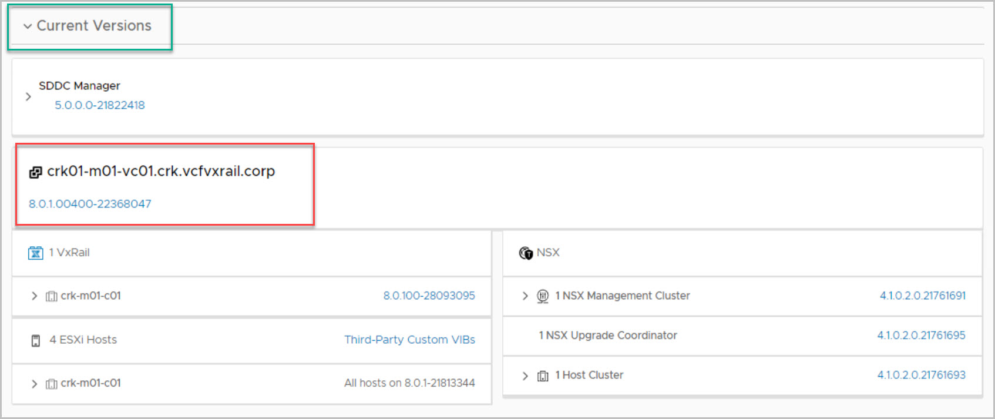The height and width of the screenshot is (419, 995).
Task: Expand the crk-m01-c01 row under ESXi Hosts
Action: coord(34,384)
